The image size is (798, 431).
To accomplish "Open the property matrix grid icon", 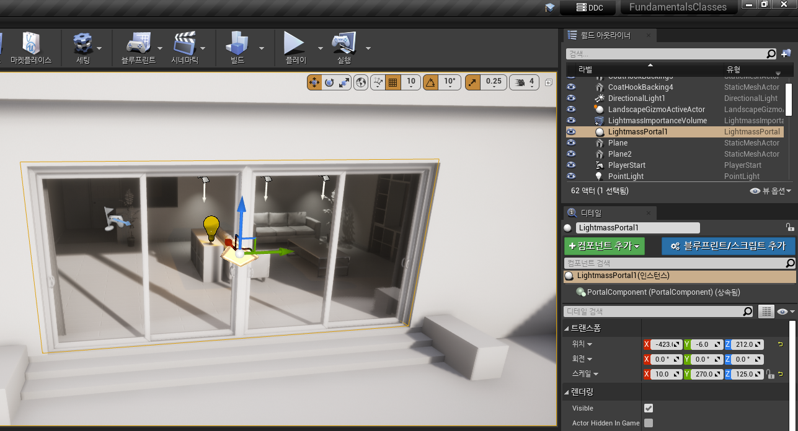I will click(x=766, y=311).
